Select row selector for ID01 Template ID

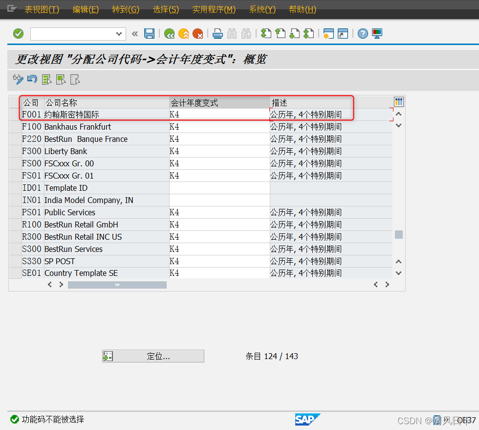[15, 188]
